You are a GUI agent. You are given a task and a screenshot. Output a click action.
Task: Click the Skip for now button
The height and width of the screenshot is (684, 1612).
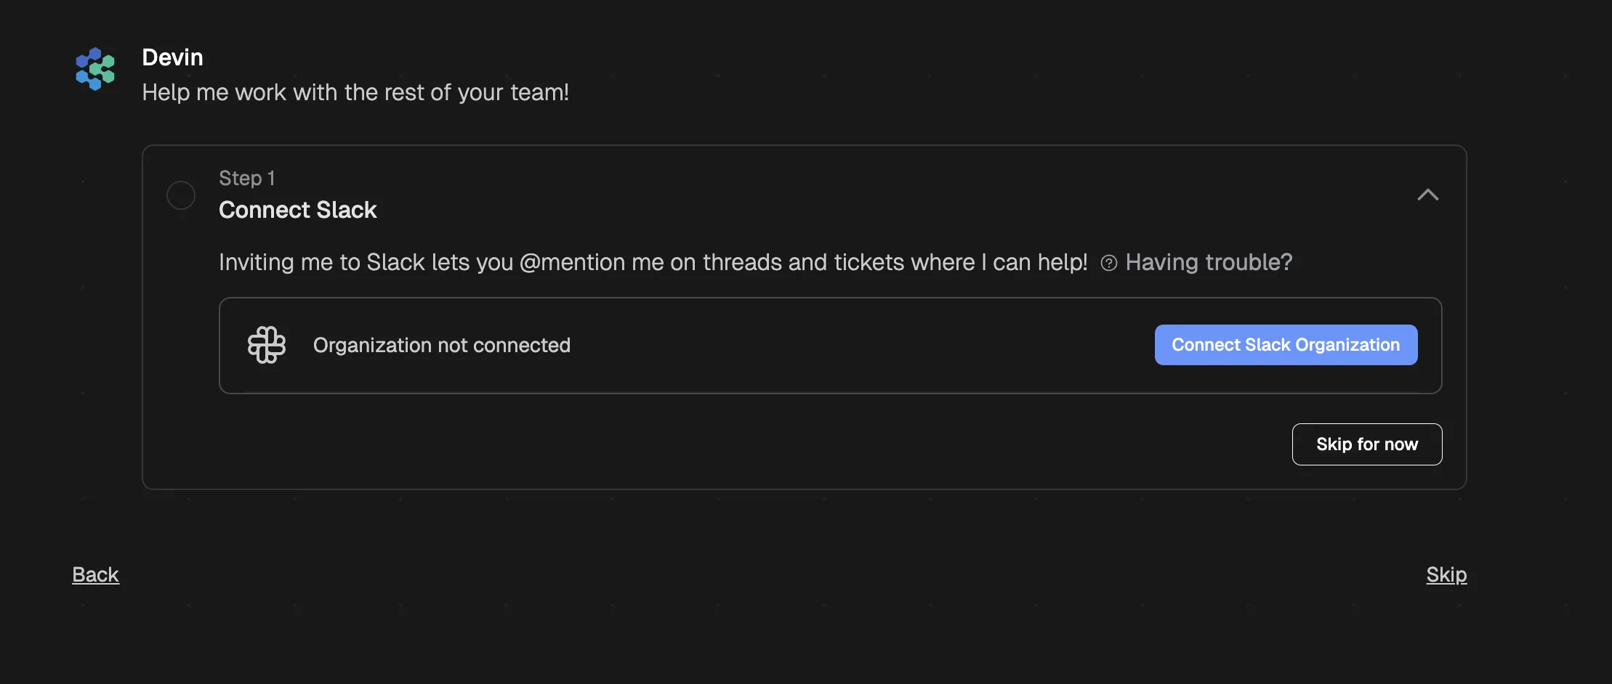tap(1367, 444)
